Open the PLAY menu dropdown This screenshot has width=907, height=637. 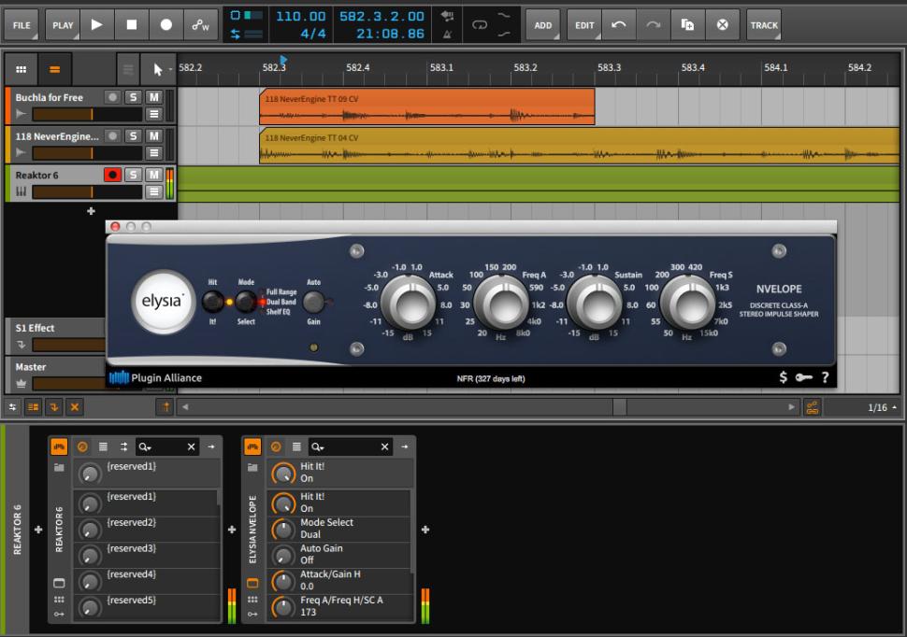63,25
